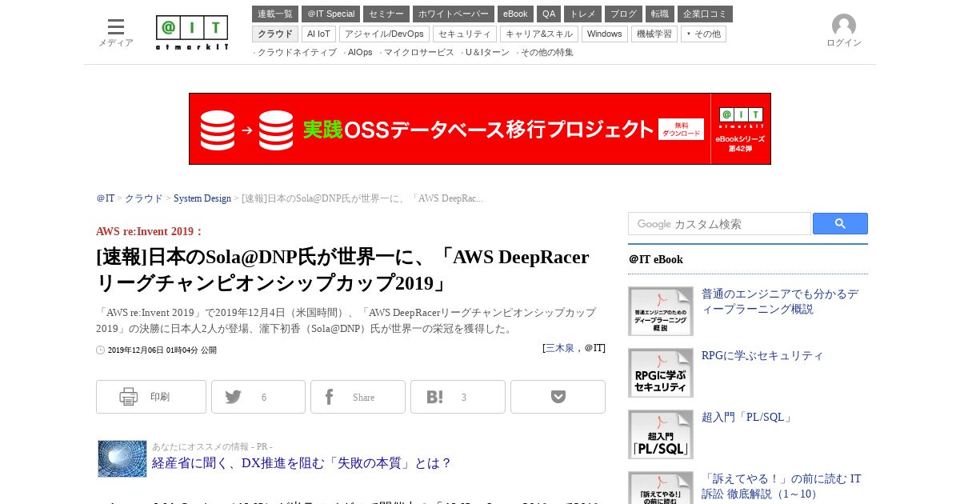Image resolution: width=960 pixels, height=504 pixels.
Task: Open RPGに学ぶセキュリティ text link
Action: point(762,355)
